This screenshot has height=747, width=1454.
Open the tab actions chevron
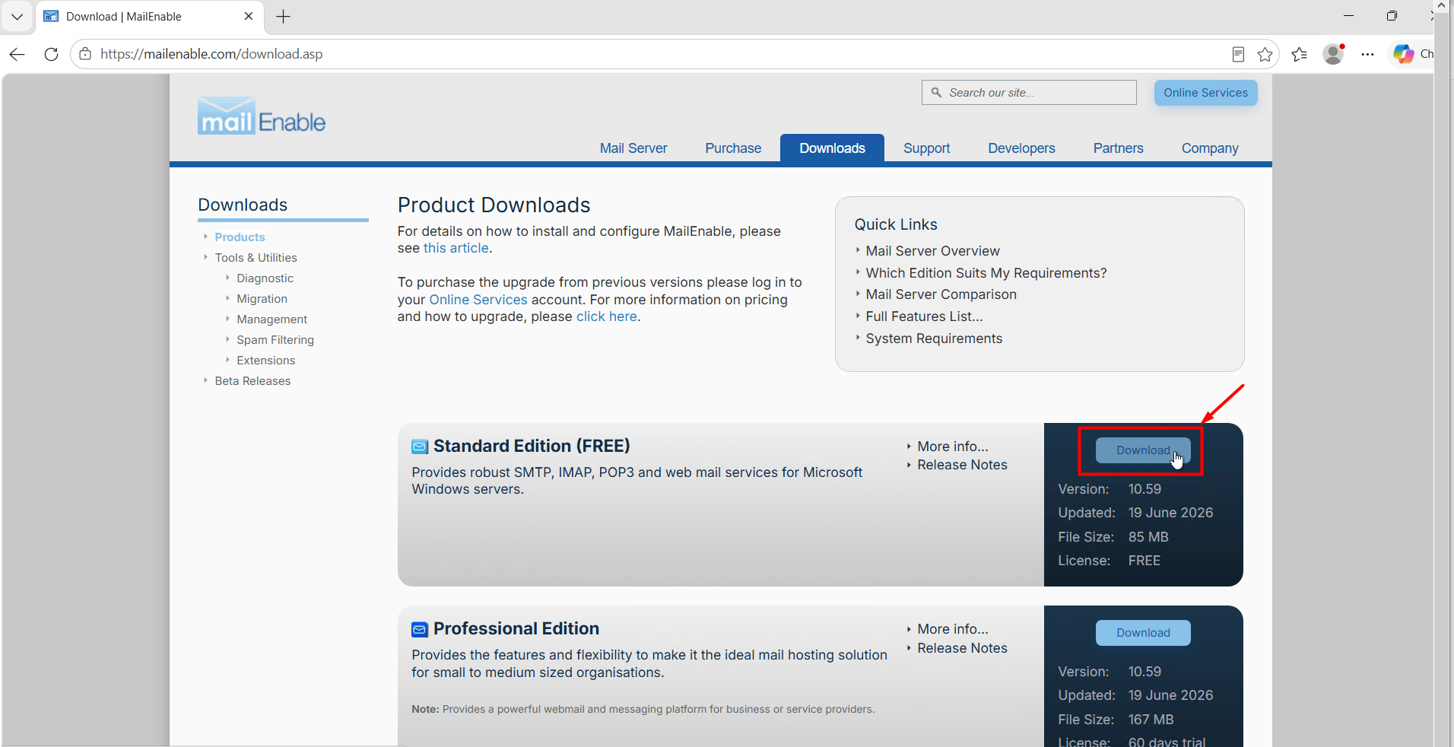coord(17,16)
